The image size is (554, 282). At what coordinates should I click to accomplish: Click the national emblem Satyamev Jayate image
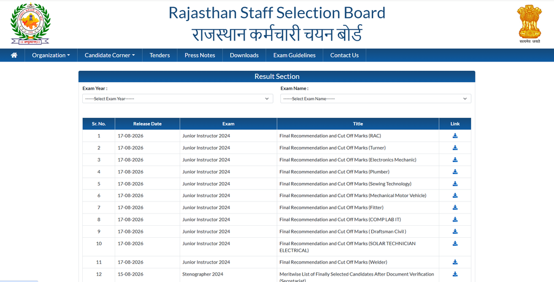[x=529, y=24]
